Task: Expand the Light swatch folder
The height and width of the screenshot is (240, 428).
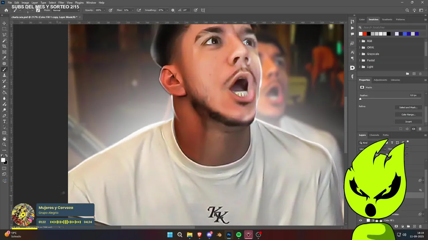Action: [360, 67]
